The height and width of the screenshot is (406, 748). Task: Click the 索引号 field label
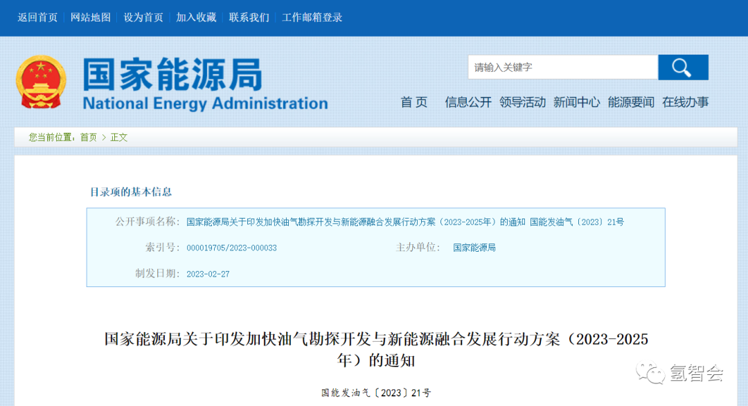[x=163, y=248]
